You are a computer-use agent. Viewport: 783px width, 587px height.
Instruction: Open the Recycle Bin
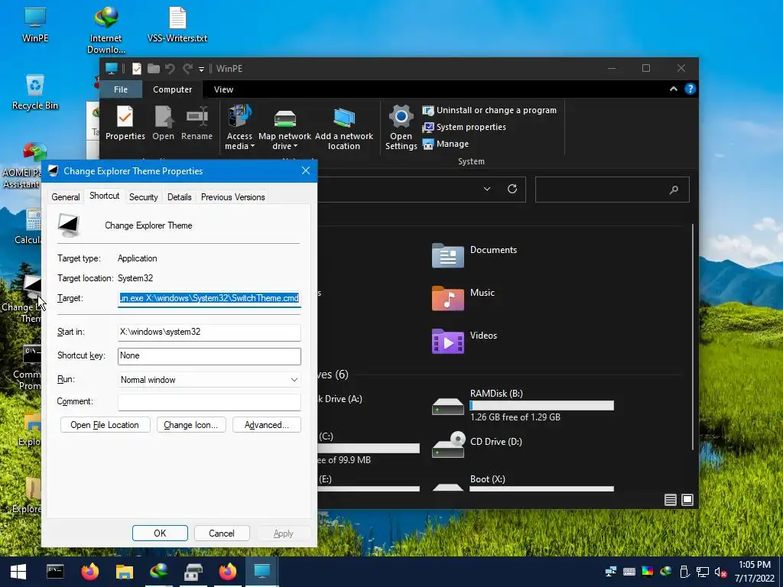(35, 92)
